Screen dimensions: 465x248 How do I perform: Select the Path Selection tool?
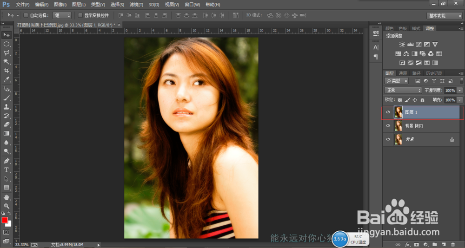6,179
